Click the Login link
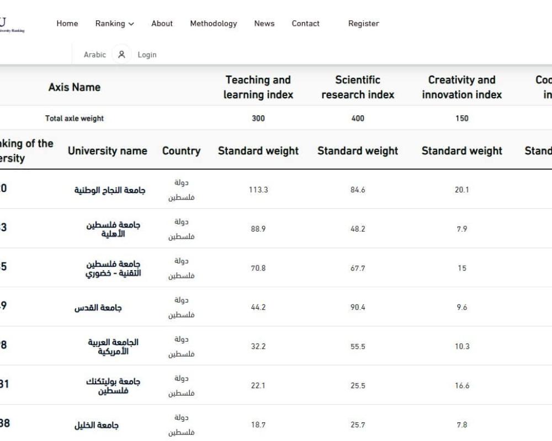552x441 pixels. coord(147,55)
